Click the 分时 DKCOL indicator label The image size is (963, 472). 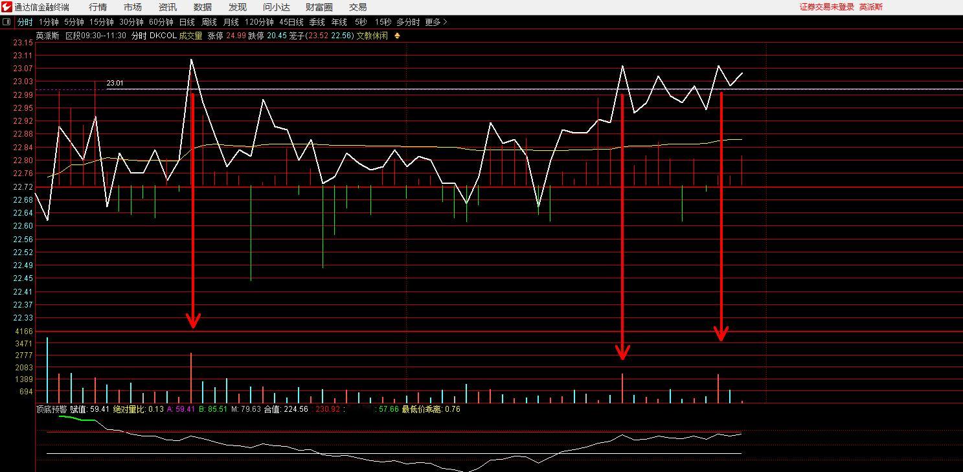[153, 36]
